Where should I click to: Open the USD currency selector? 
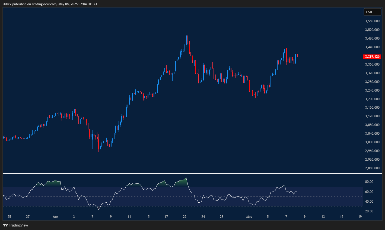point(372,12)
